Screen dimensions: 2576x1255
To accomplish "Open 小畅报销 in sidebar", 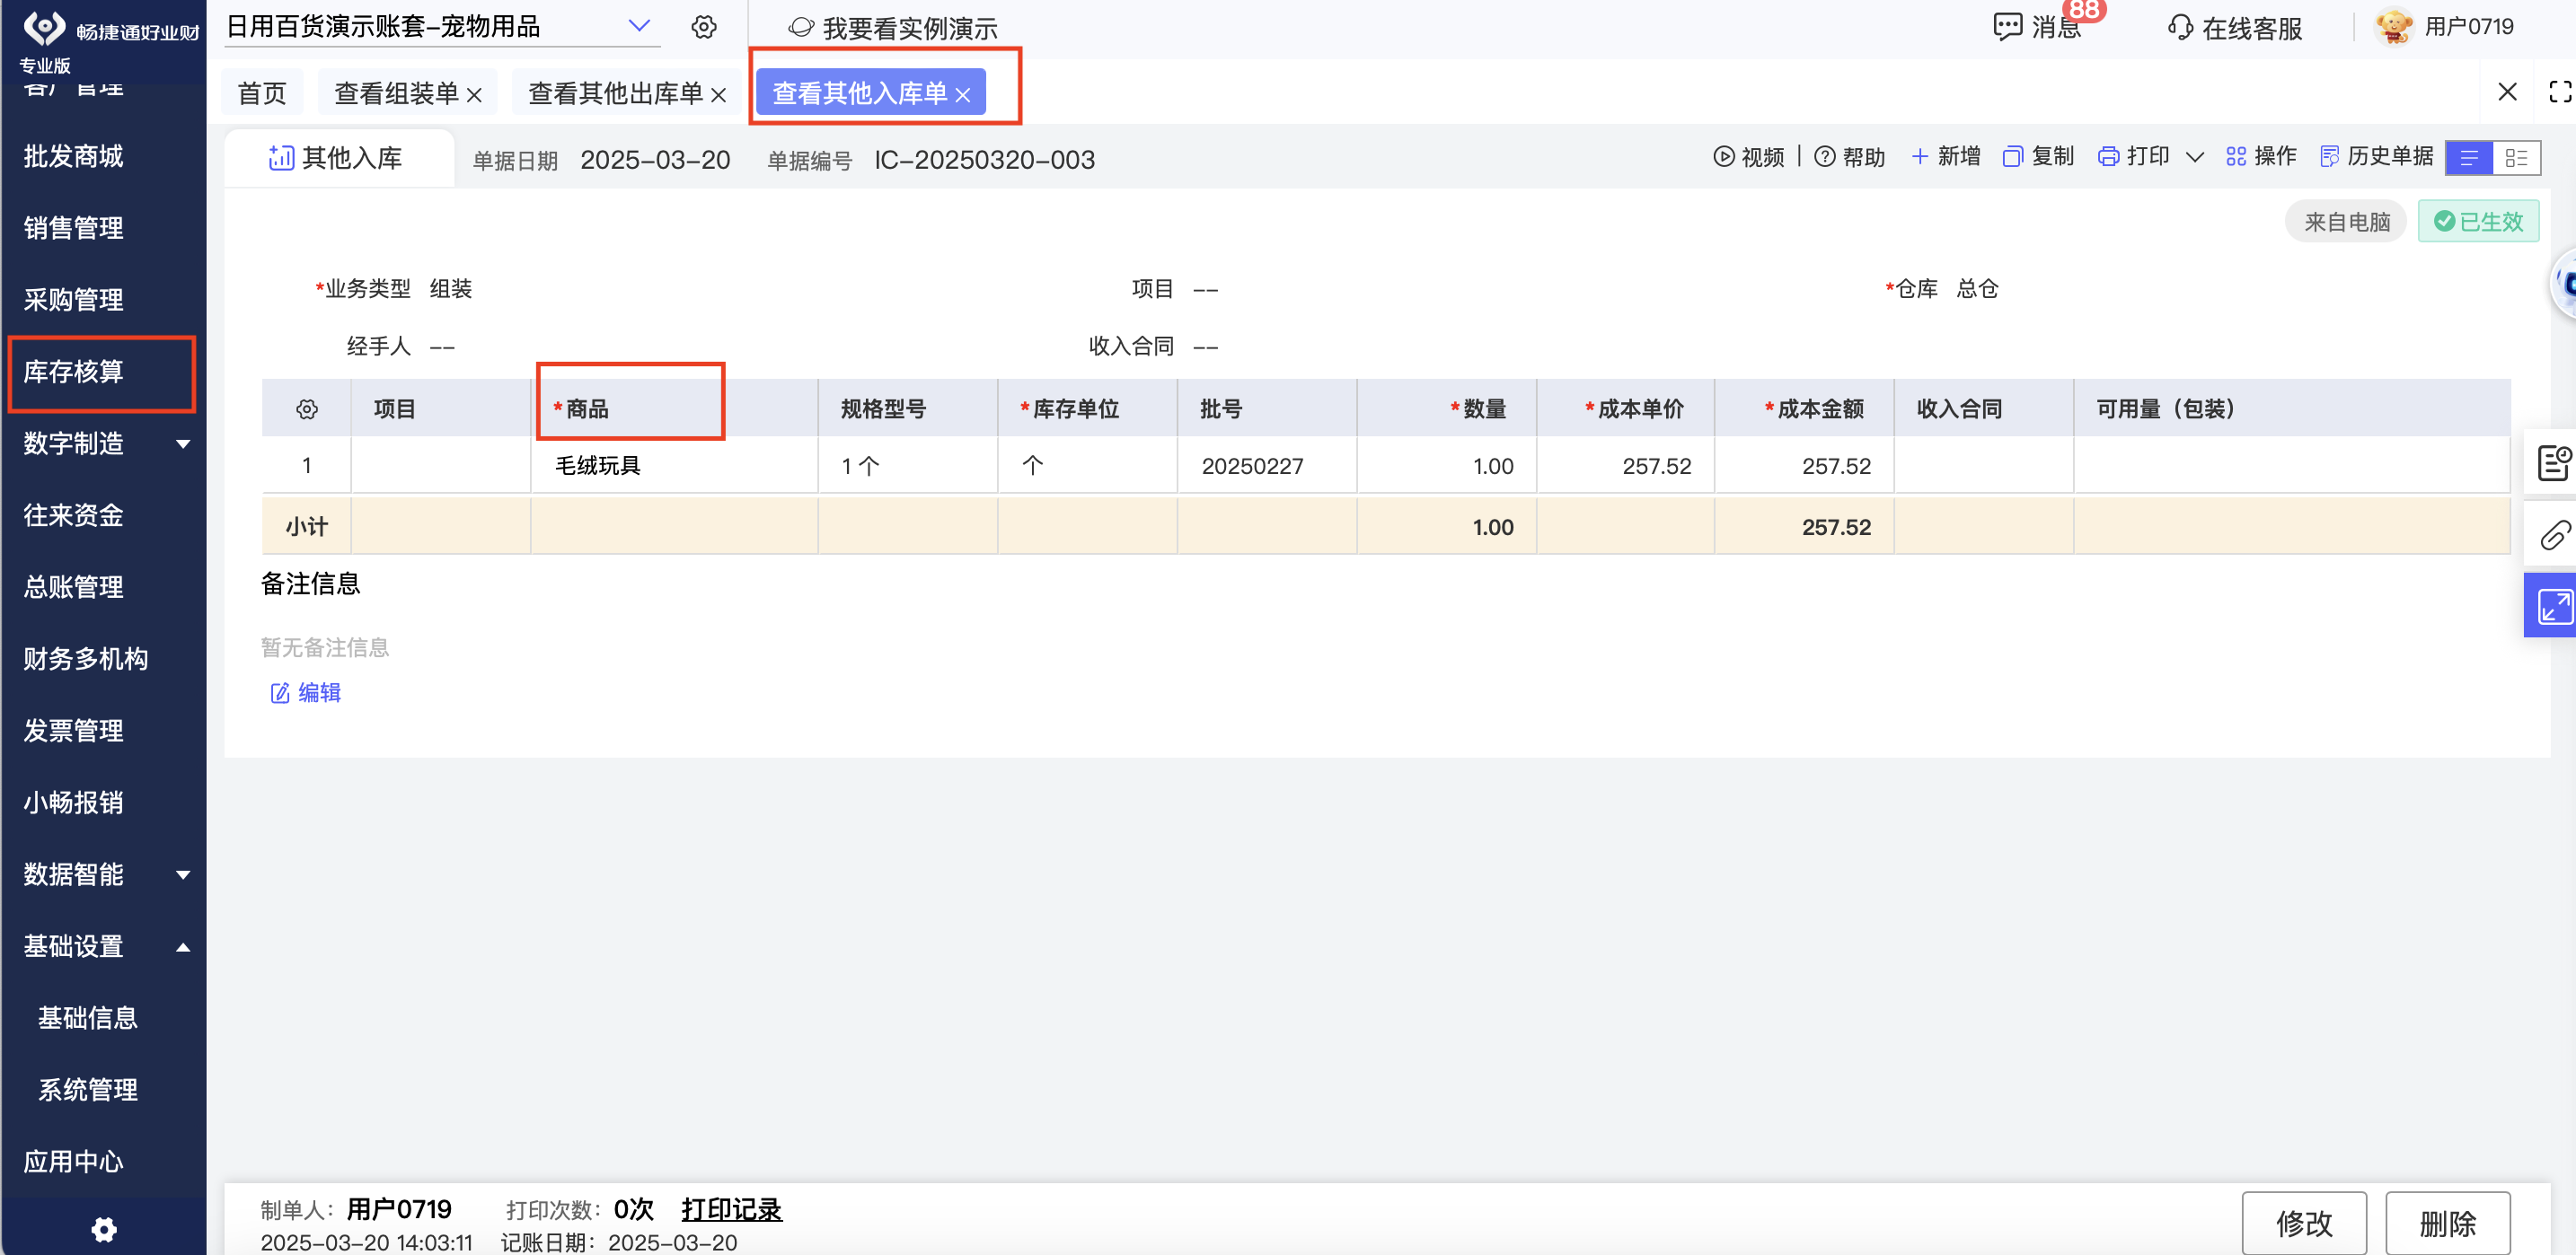I will coord(74,803).
